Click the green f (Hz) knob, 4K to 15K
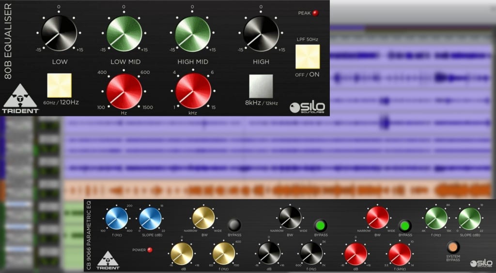 point(436,218)
